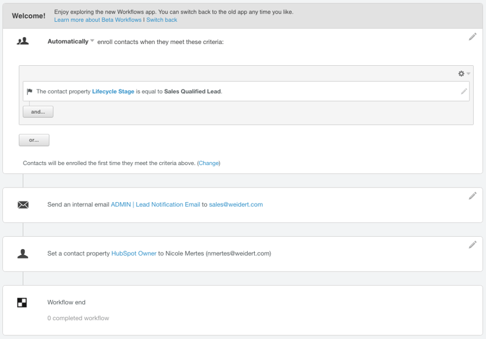Edit the internal email step pencil icon
Viewport: 486px width, 339px height.
click(473, 196)
